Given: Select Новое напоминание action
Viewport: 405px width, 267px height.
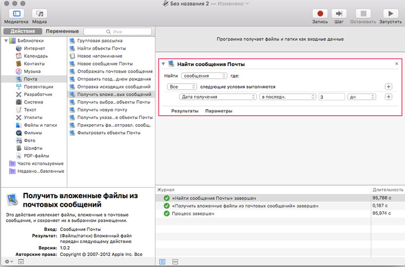Looking at the screenshot, I should (100, 56).
